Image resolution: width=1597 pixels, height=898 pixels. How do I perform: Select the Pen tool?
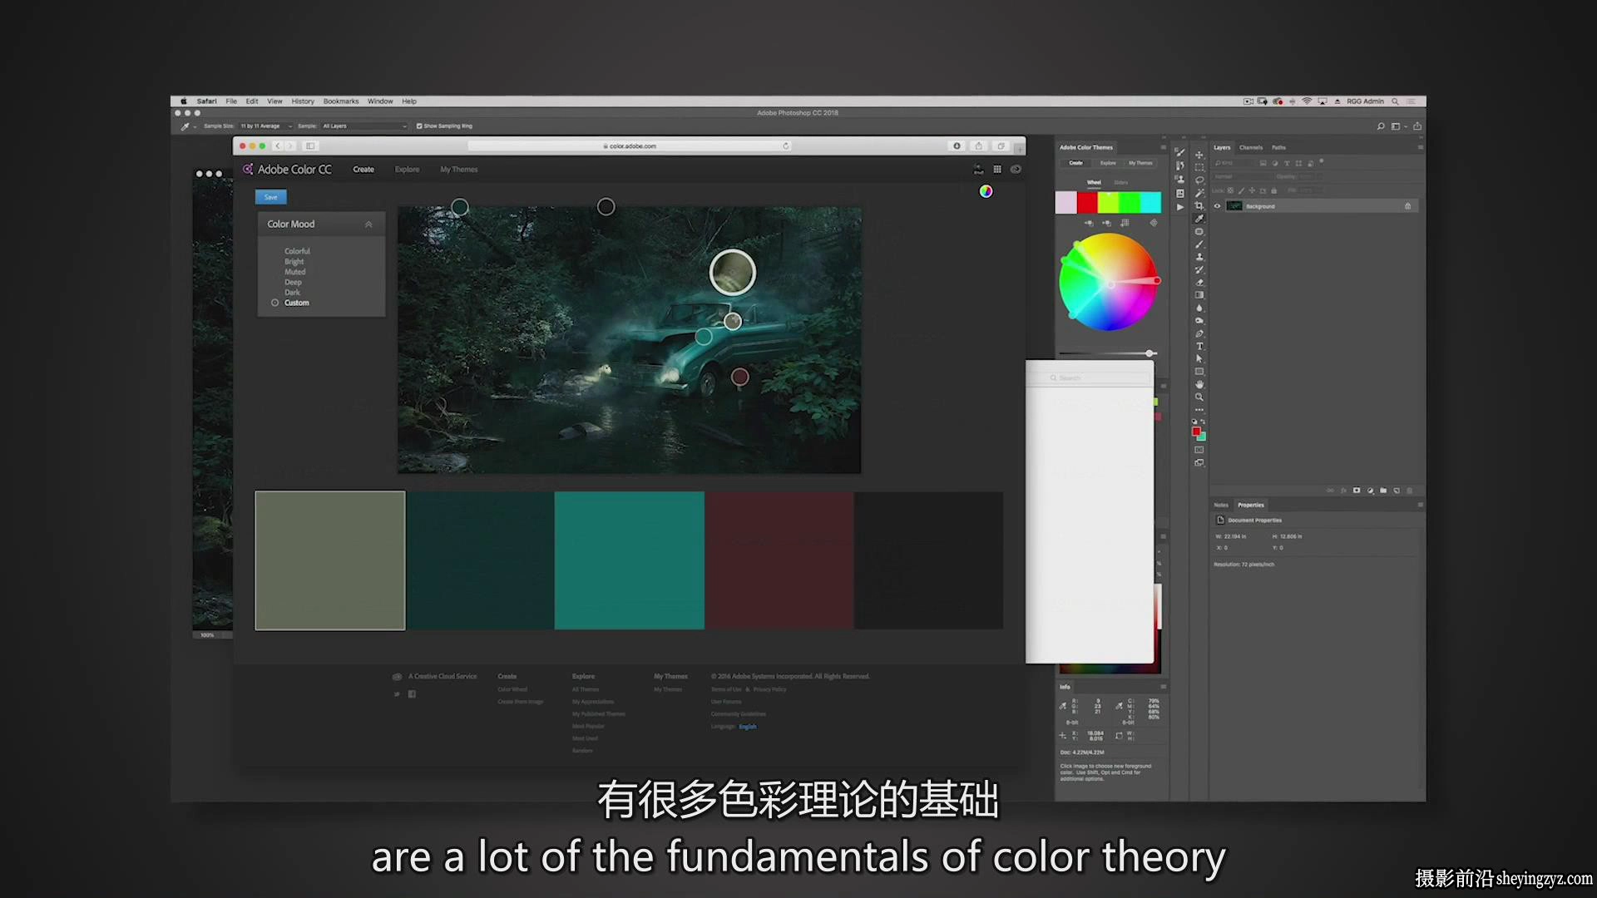click(1199, 333)
